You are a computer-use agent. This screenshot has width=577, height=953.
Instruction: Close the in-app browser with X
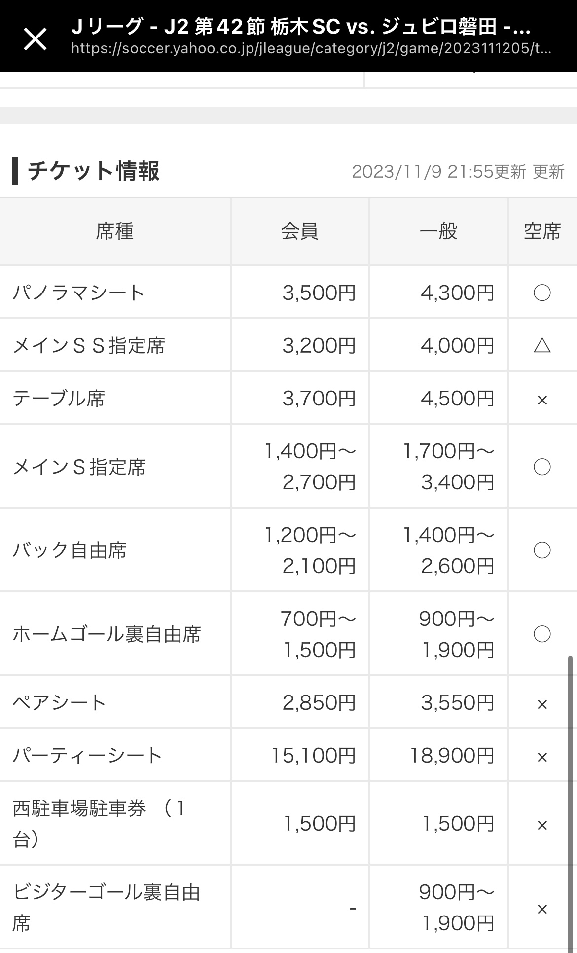[x=35, y=38]
